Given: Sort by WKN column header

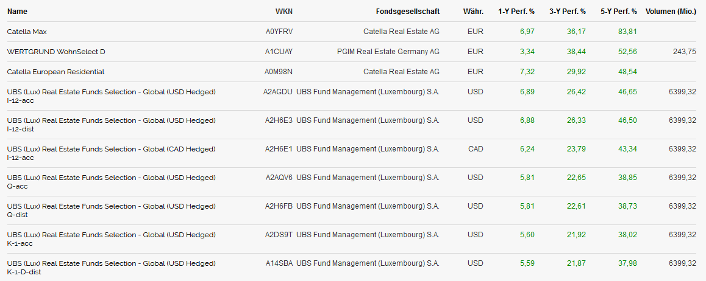Looking at the screenshot, I should click(284, 11).
